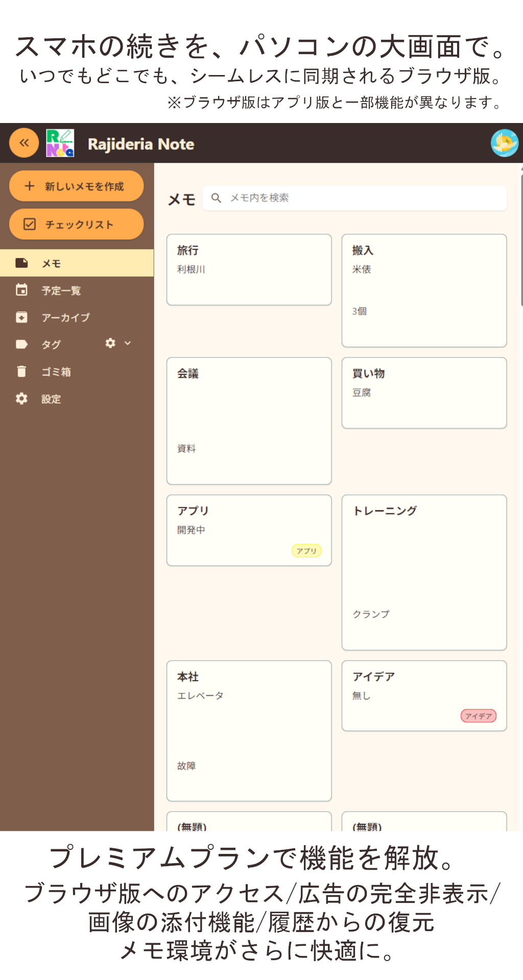The image size is (523, 980).
Task: Open the 旅行 memo card
Action: (249, 269)
